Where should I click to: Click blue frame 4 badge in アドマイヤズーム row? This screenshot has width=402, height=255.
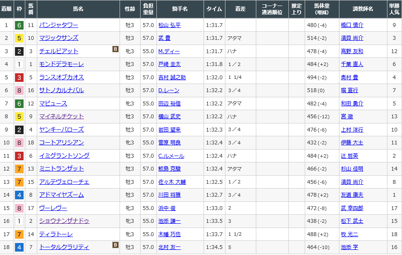(19, 195)
